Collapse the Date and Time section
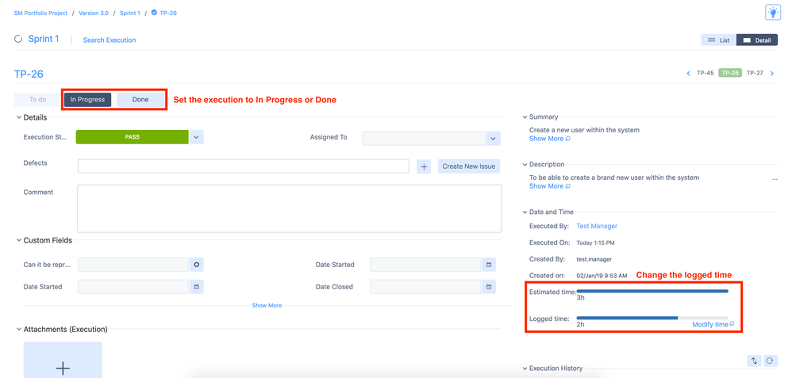 (525, 212)
